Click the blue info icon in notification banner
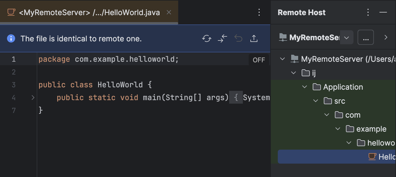The height and width of the screenshot is (177, 396). (x=11, y=38)
